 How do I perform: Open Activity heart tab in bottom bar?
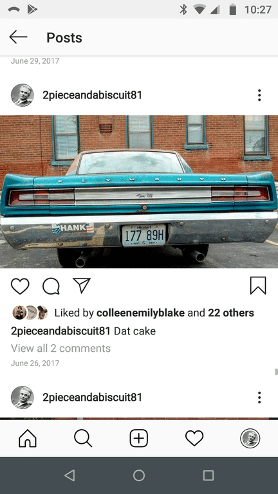[x=194, y=438]
